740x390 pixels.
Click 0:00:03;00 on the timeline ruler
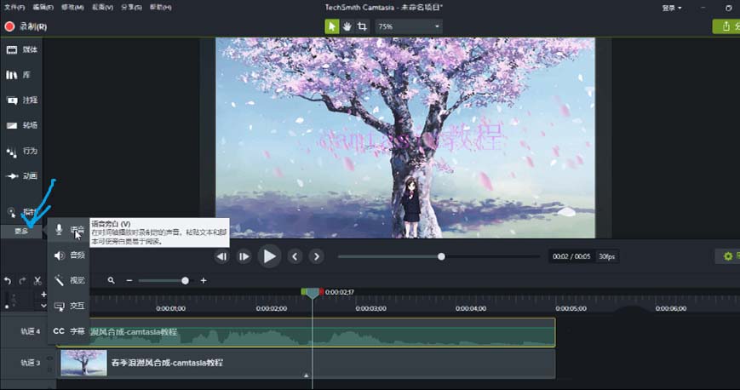coord(371,308)
